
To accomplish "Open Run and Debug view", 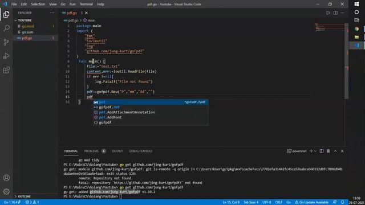I will point(6,56).
